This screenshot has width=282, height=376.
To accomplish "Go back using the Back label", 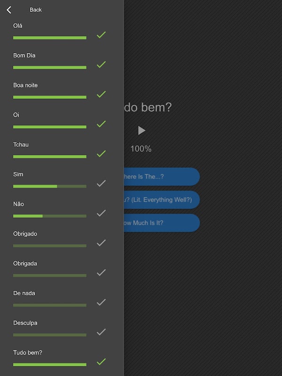I will point(36,10).
